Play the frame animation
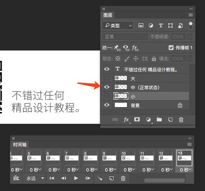Viewport: 205px width, 191px height. (76, 178)
